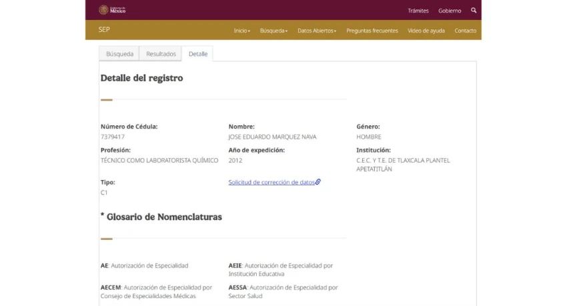Click the Institución label
Screen dimensions: 567x306
(374, 150)
